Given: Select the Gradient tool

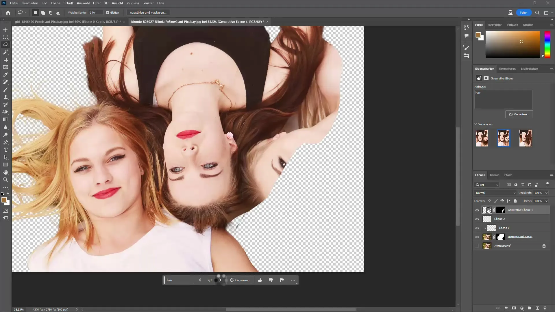Looking at the screenshot, I should 6,120.
